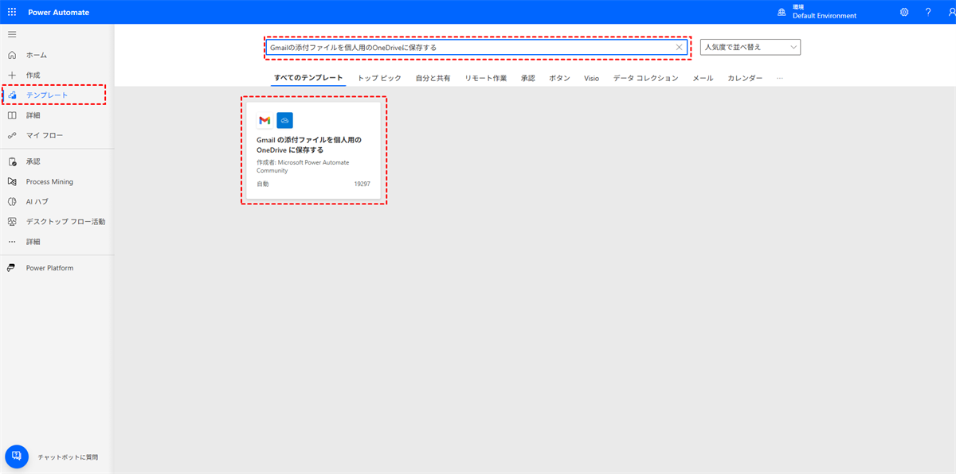Select the すべてのテンプレート tab
Screen dimensions: 956x474
[x=308, y=78]
